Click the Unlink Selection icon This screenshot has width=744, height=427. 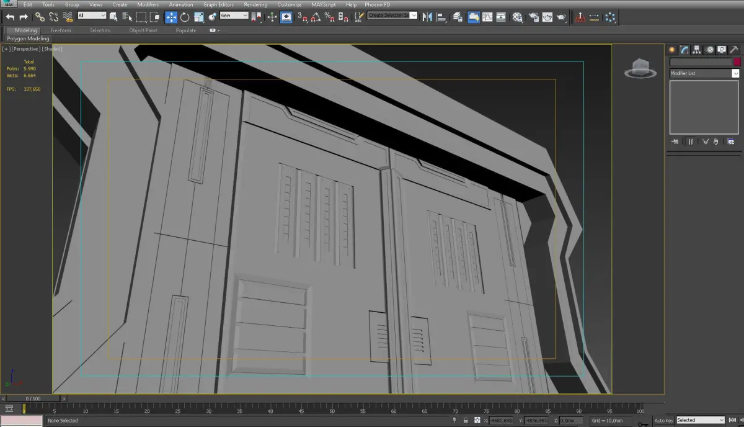pos(54,17)
